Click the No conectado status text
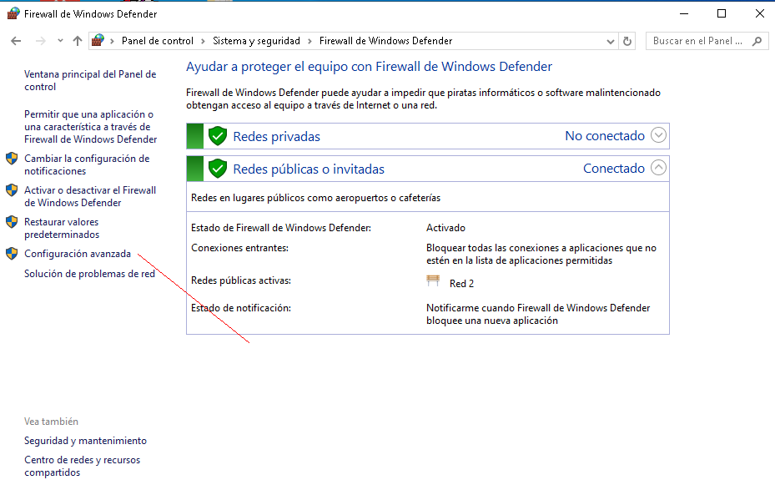This screenshot has width=775, height=490. click(x=605, y=136)
